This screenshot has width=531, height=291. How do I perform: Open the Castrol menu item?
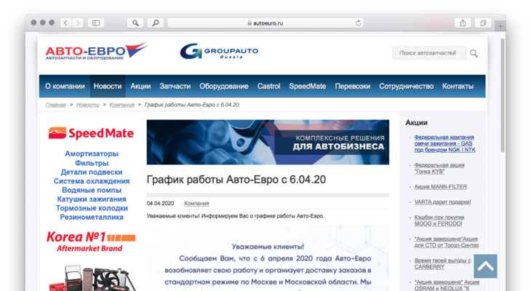[x=268, y=86]
